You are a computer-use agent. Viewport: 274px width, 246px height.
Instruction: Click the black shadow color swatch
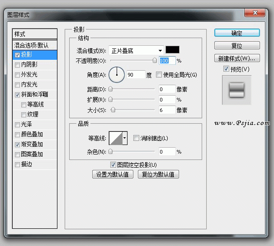(x=172, y=50)
